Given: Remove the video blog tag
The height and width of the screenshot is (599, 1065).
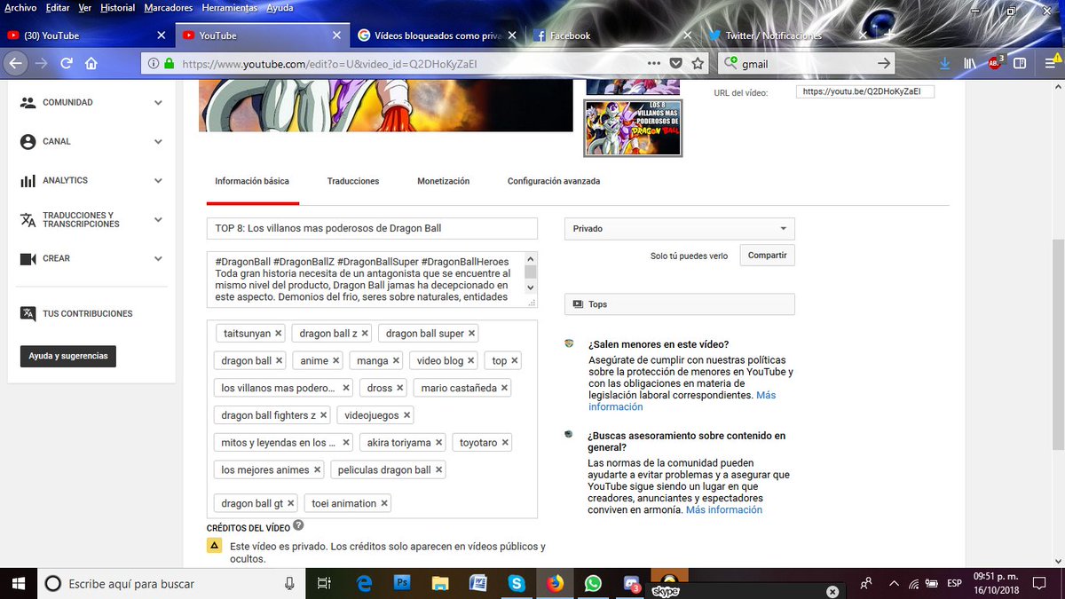Looking at the screenshot, I should coord(471,361).
